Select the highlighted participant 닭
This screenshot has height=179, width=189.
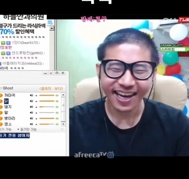(x=6, y=101)
